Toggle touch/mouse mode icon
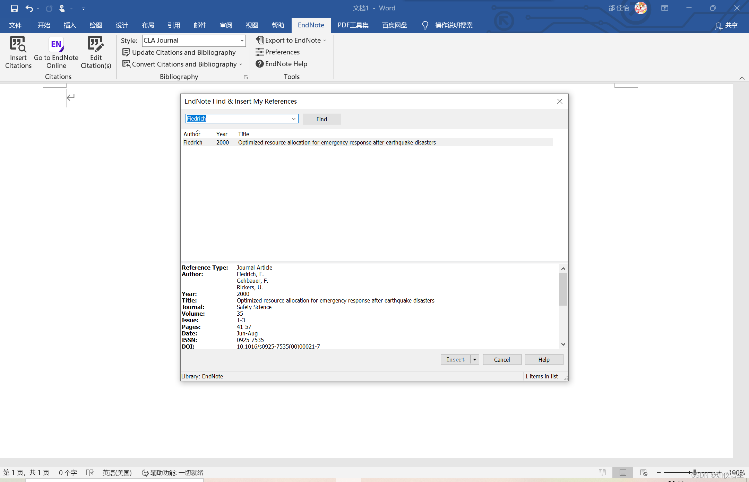The width and height of the screenshot is (749, 482). point(62,8)
